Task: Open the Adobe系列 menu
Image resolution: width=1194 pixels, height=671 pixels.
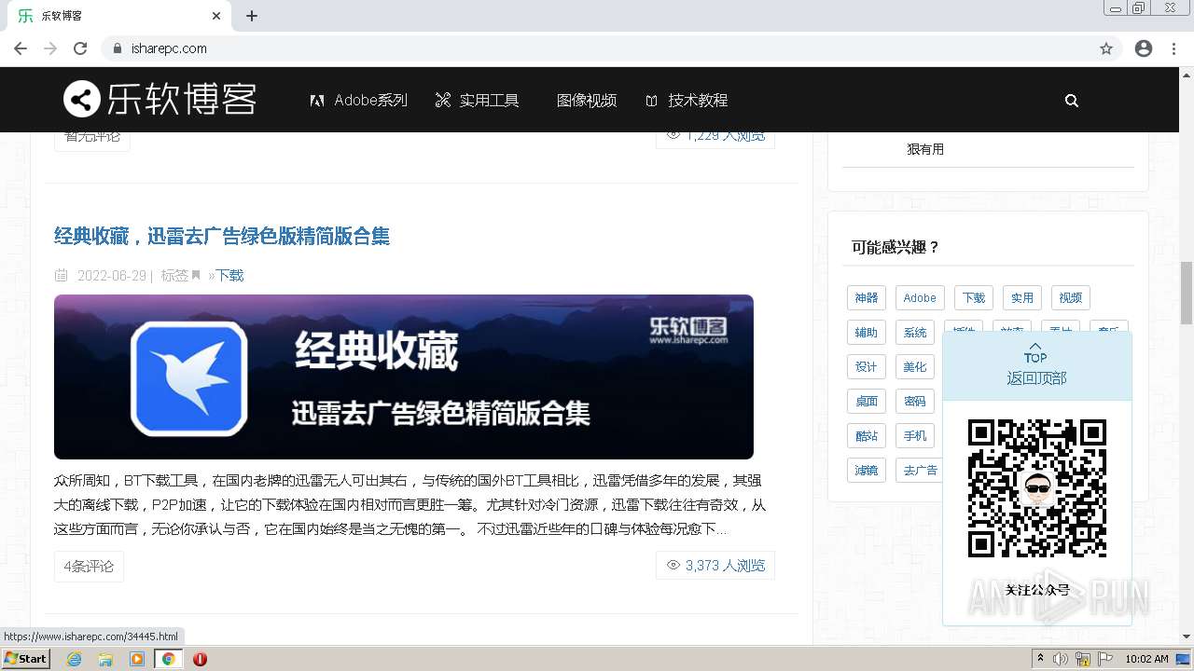Action: (x=359, y=101)
